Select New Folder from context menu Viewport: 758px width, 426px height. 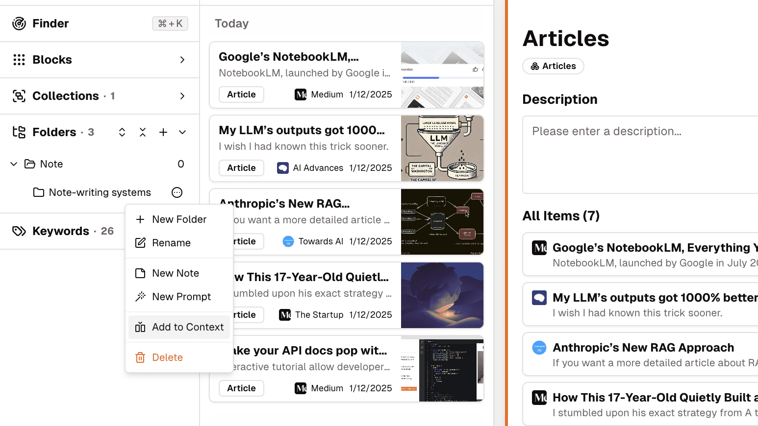point(179,219)
